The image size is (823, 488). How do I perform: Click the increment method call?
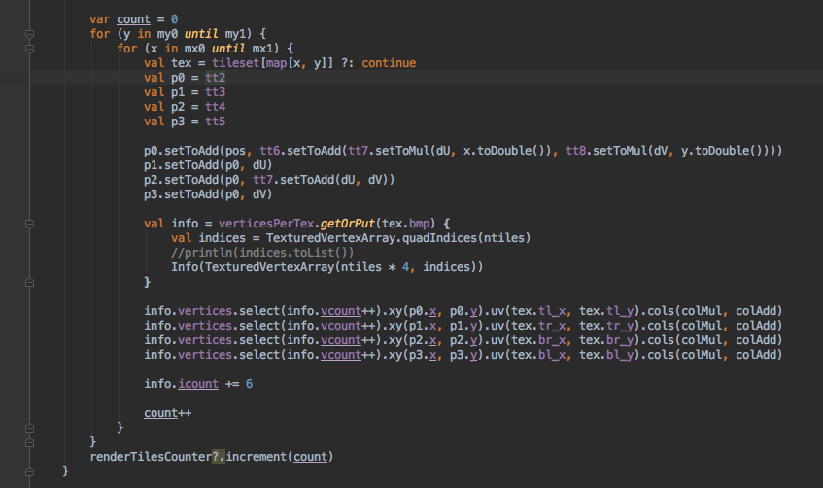259,457
